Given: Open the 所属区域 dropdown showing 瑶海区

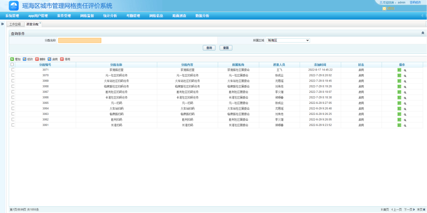Looking at the screenshot, I should 287,40.
